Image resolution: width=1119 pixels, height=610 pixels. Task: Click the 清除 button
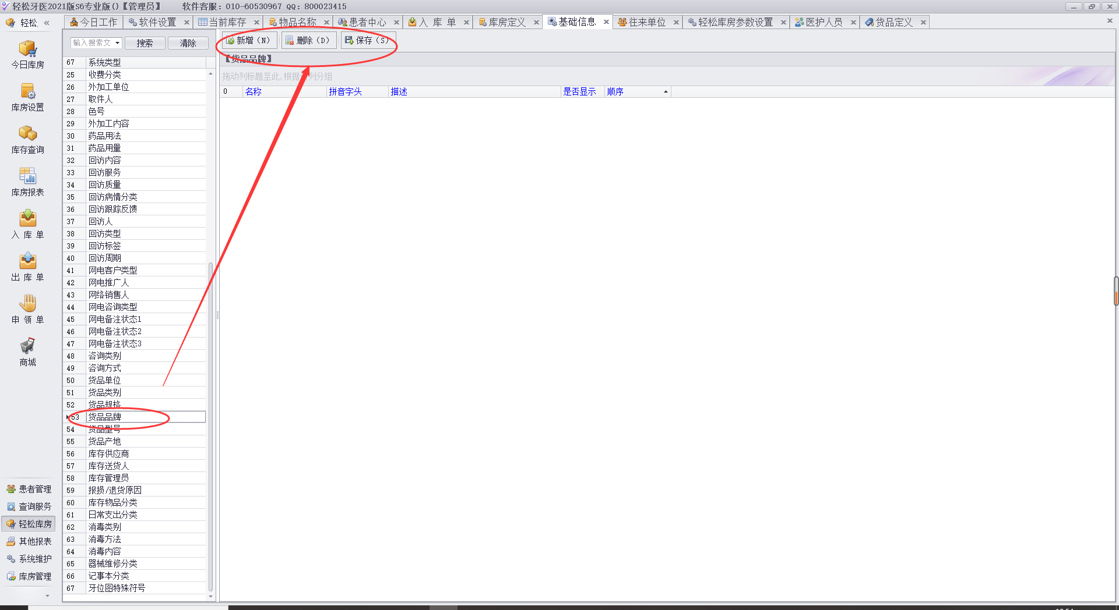point(188,43)
